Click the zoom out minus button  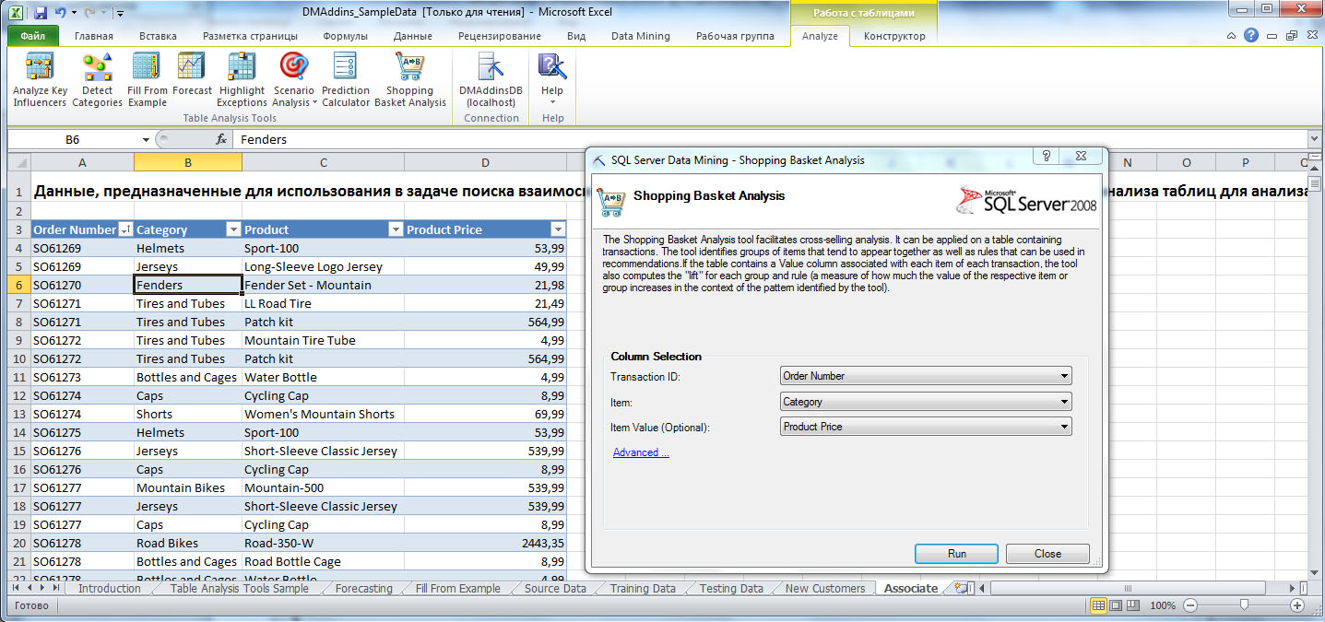[1189, 605]
